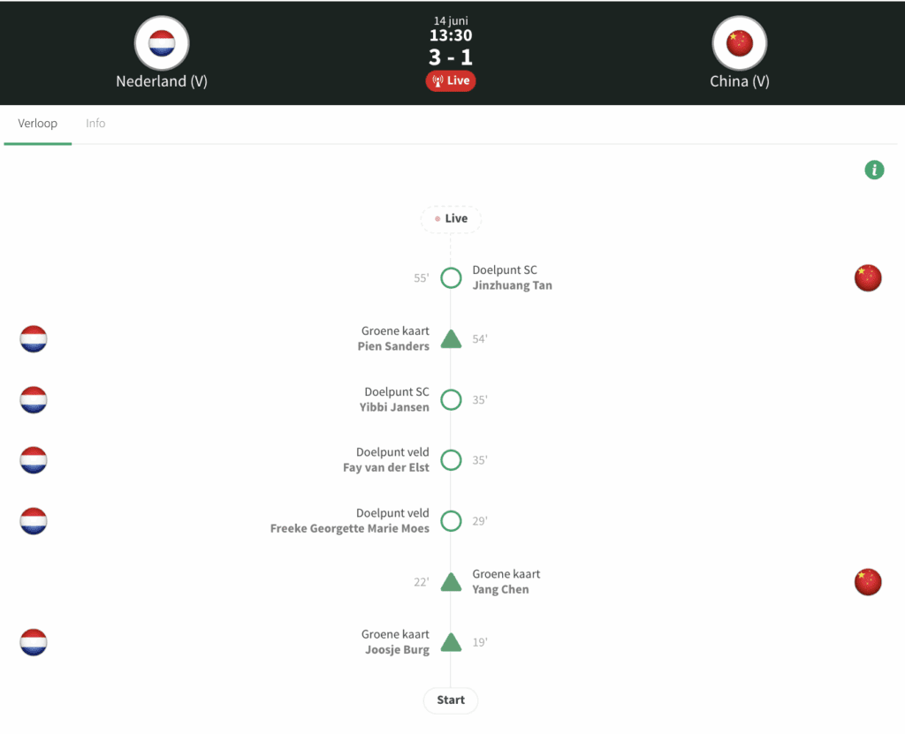
Task: Open the Verloop tab
Action: pyautogui.click(x=38, y=124)
